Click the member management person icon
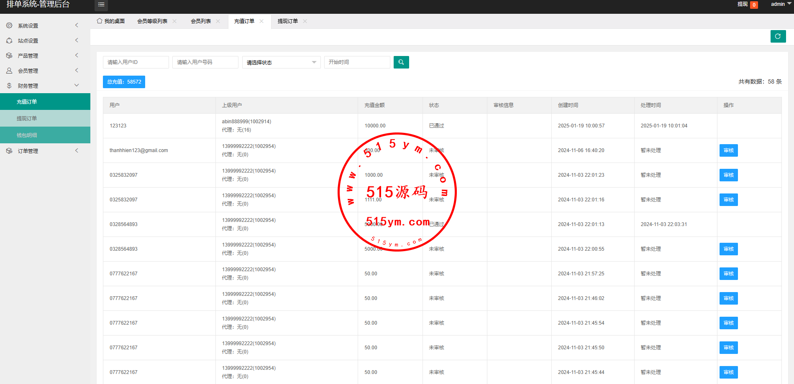The height and width of the screenshot is (384, 794). 9,71
